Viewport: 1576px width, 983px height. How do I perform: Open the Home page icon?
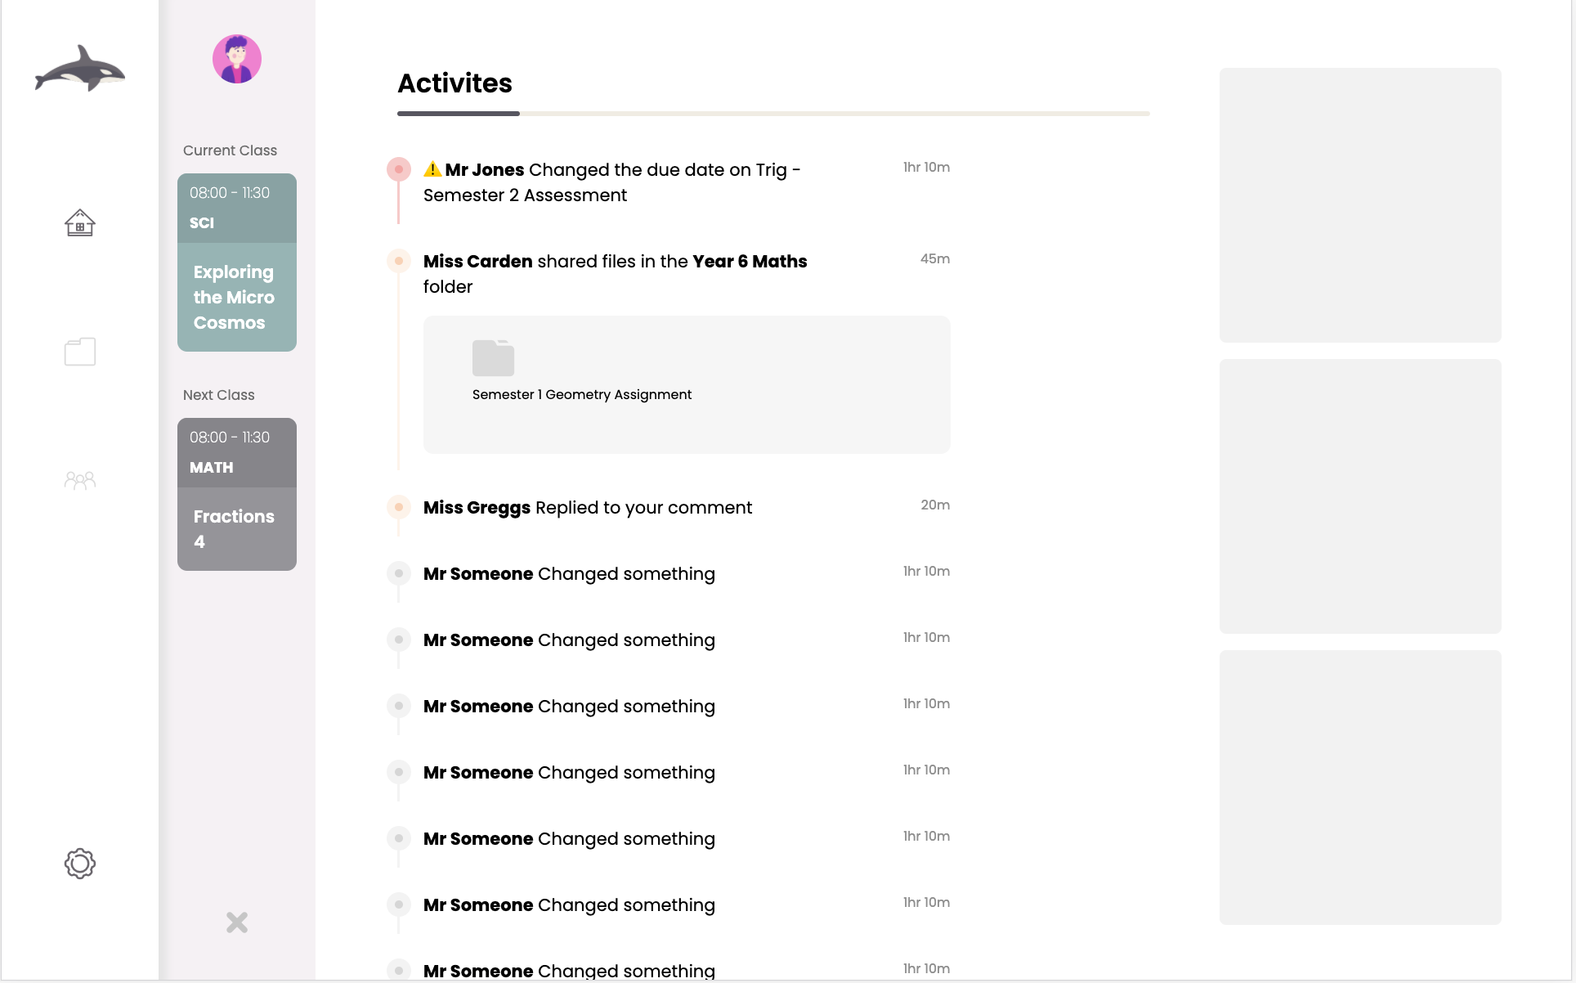click(80, 222)
